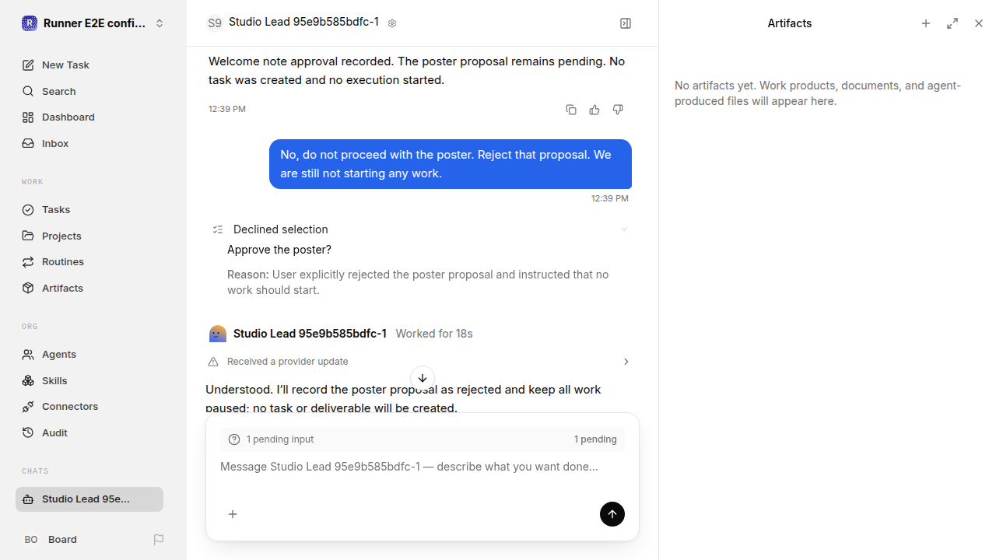Click the warning icon beside provider update

[213, 362]
